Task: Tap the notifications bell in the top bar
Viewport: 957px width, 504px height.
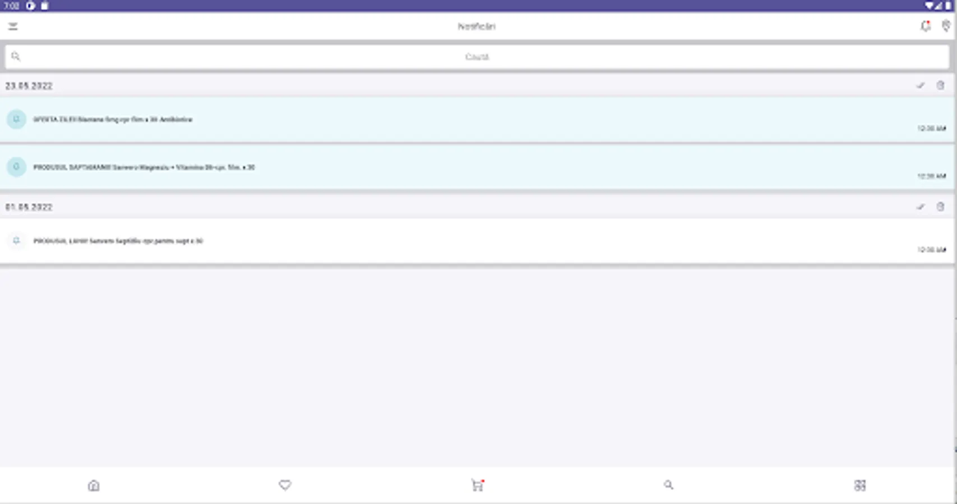Action: coord(924,26)
